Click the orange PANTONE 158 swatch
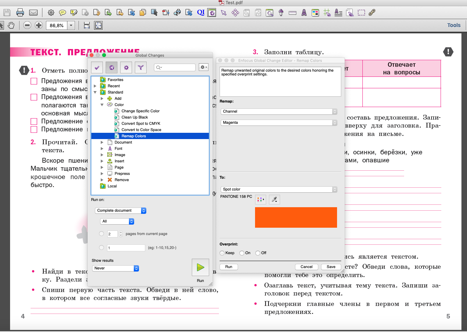Screen dimensions: 467x332 coord(296,218)
